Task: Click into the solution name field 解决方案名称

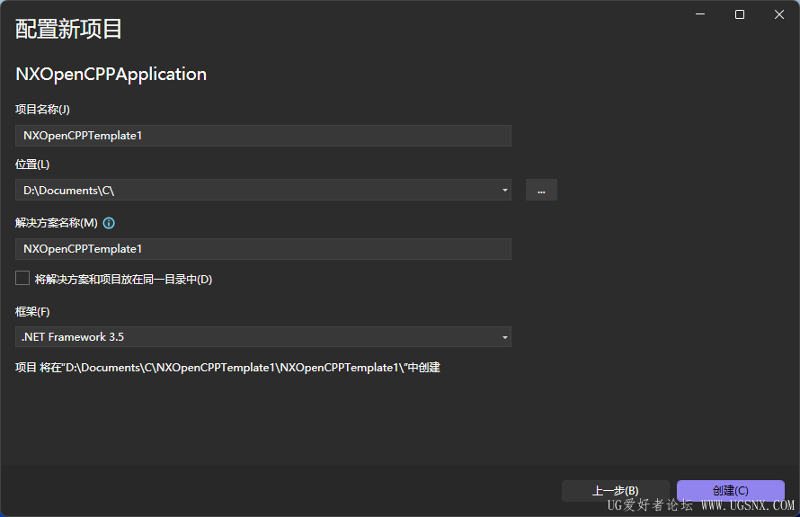Action: click(x=263, y=249)
